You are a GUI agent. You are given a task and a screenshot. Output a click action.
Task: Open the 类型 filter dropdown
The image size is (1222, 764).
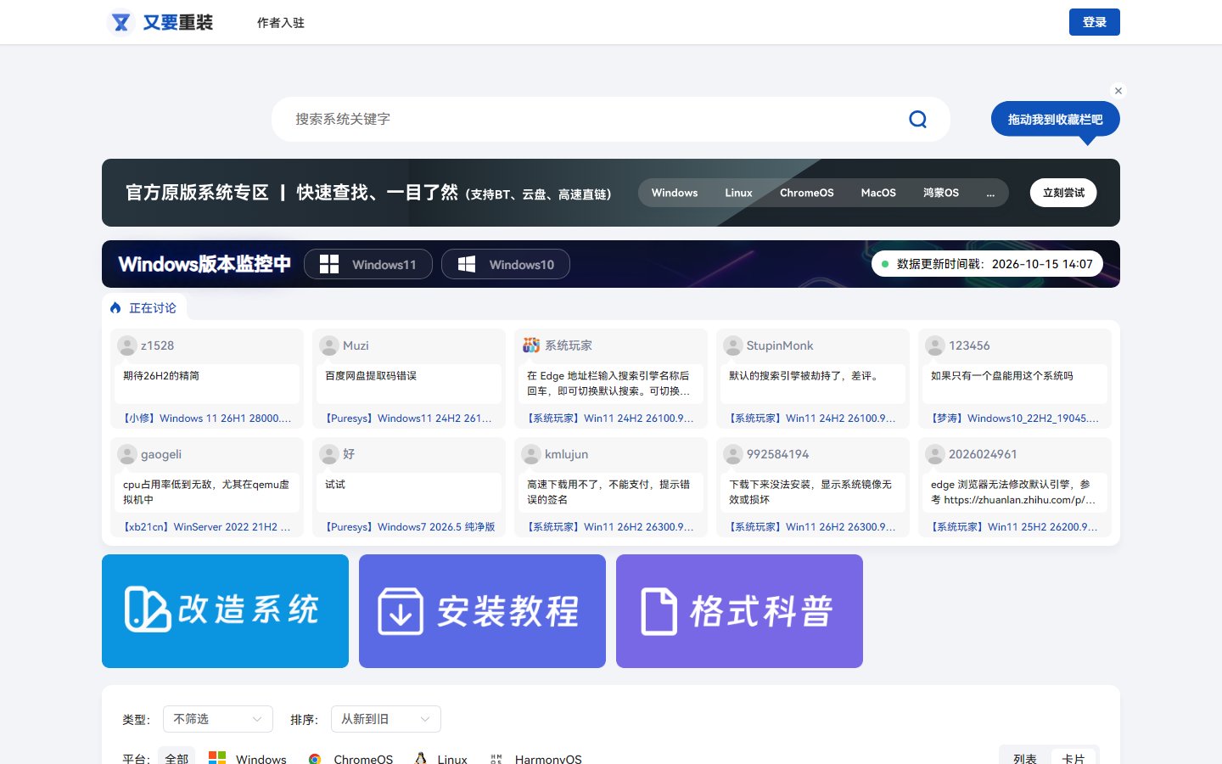click(218, 719)
